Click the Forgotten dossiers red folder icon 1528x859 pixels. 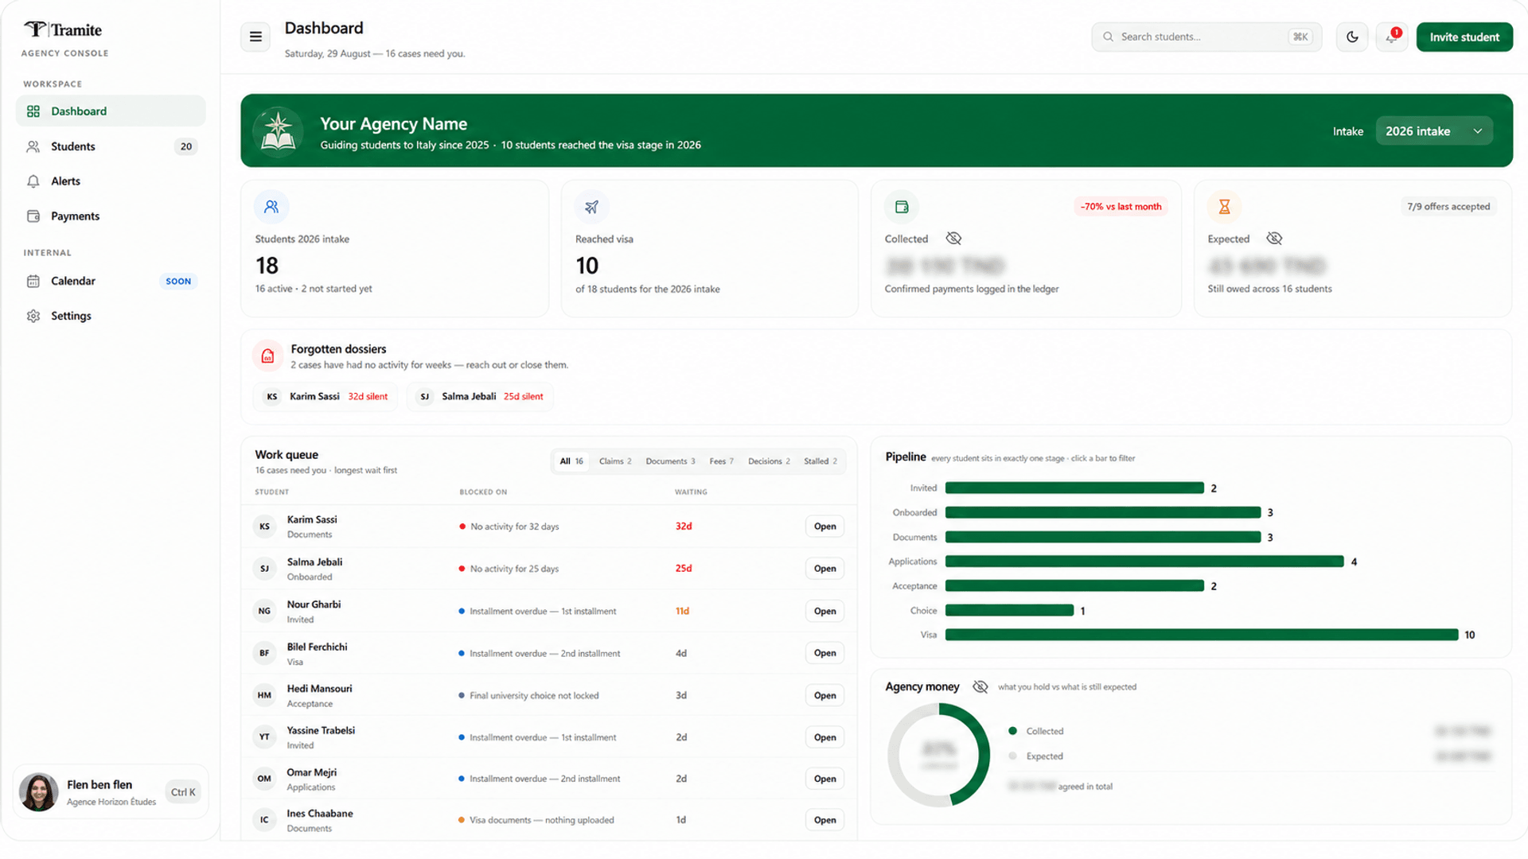point(268,356)
